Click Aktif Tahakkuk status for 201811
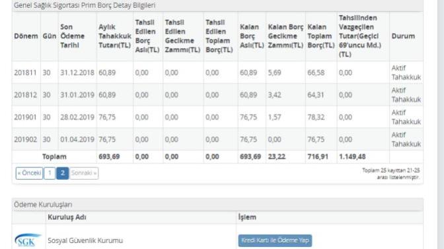 [406, 72]
